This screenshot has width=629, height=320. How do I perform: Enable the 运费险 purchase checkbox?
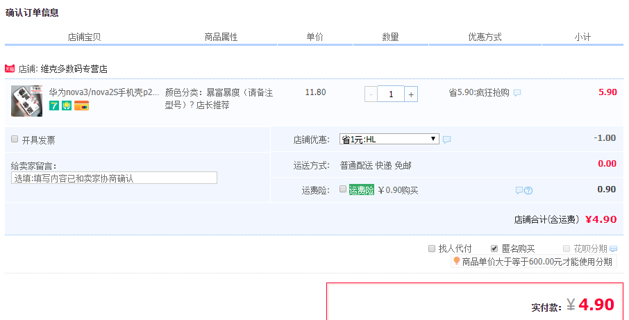tap(343, 189)
